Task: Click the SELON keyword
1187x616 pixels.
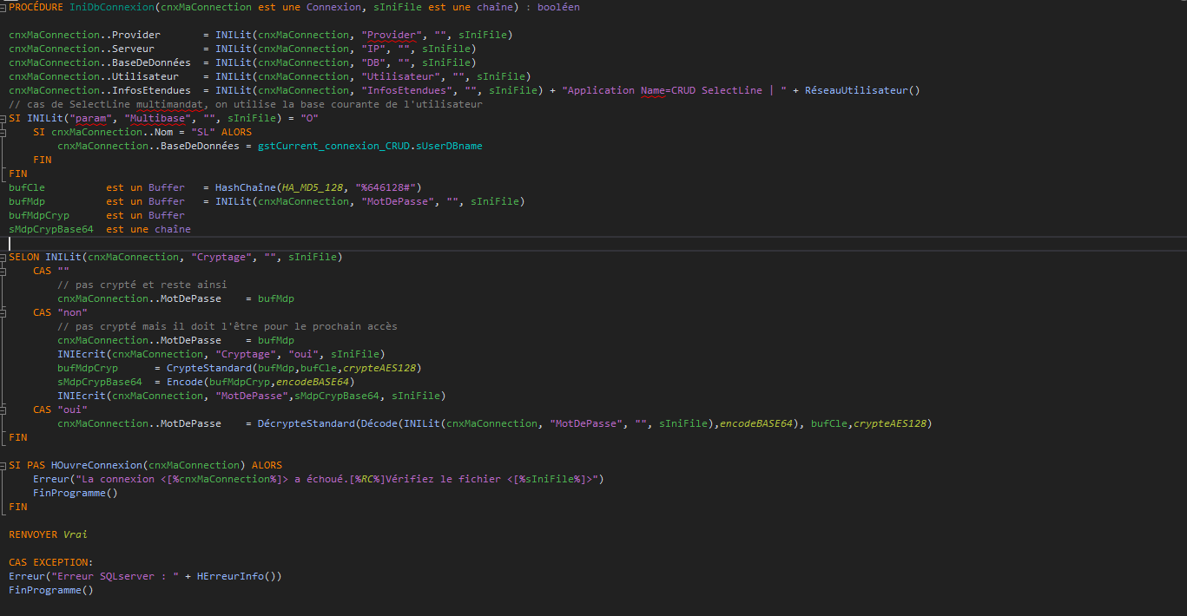Action: pos(23,257)
